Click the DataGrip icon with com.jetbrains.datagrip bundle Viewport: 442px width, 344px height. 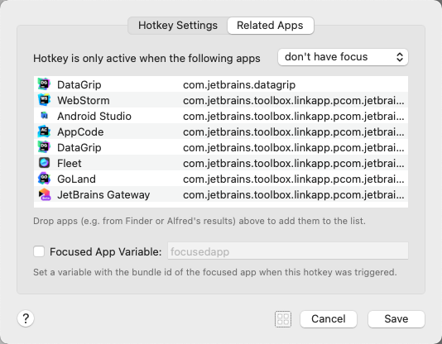point(44,84)
